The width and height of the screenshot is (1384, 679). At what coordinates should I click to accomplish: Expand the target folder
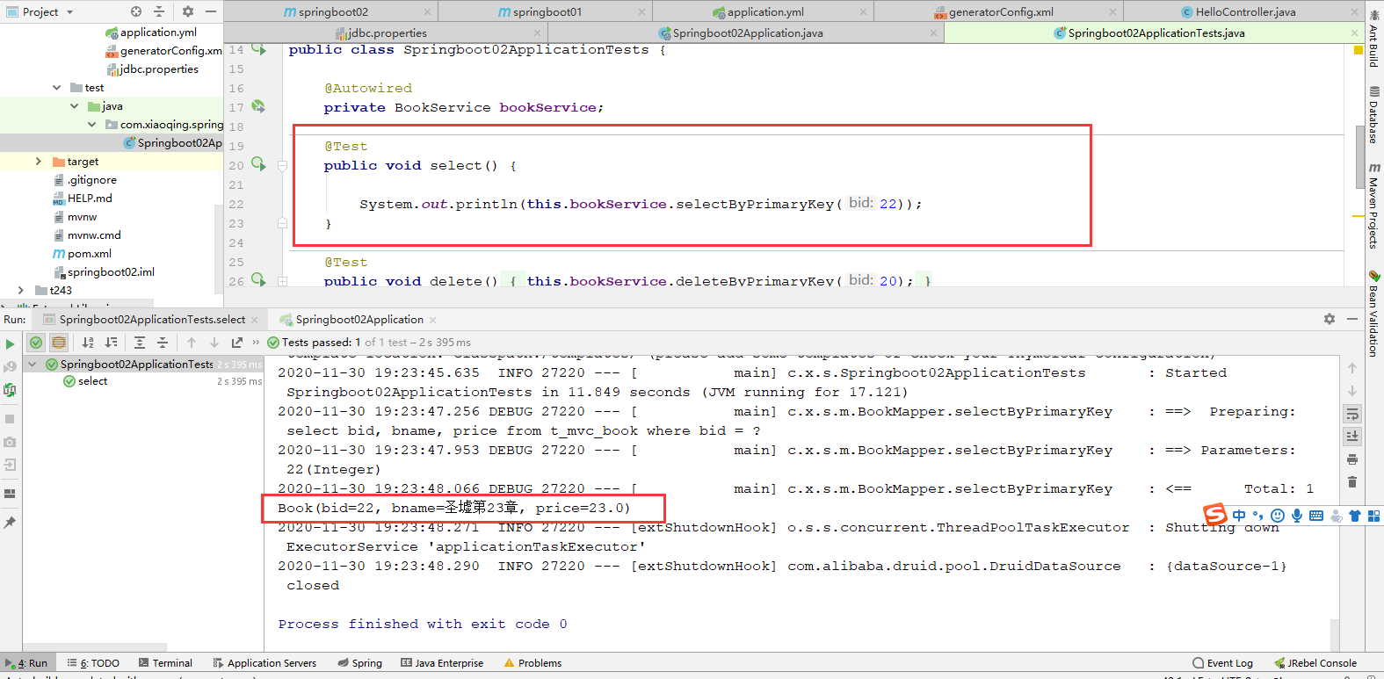[x=38, y=162]
